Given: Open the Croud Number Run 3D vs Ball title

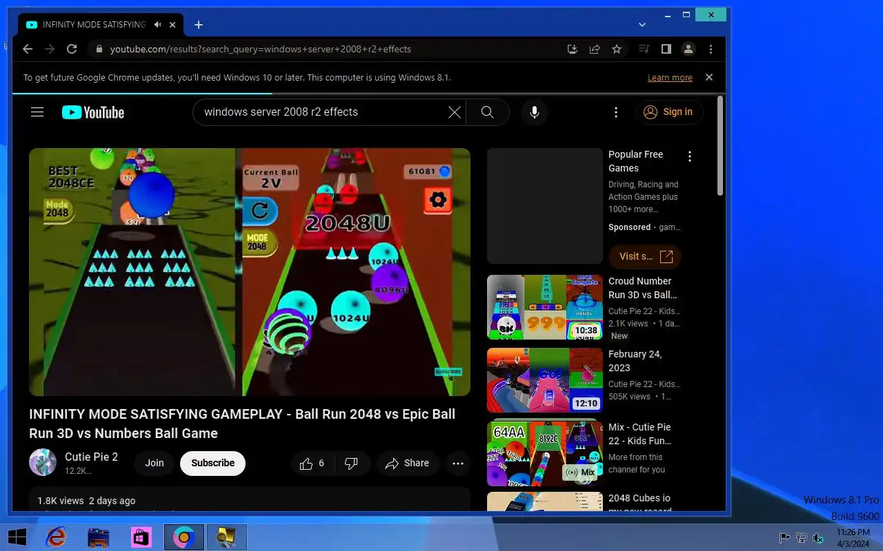Looking at the screenshot, I should click(642, 288).
